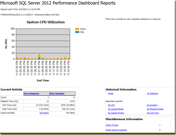
Task: Open the Waits historical report
Action: click(110, 94)
